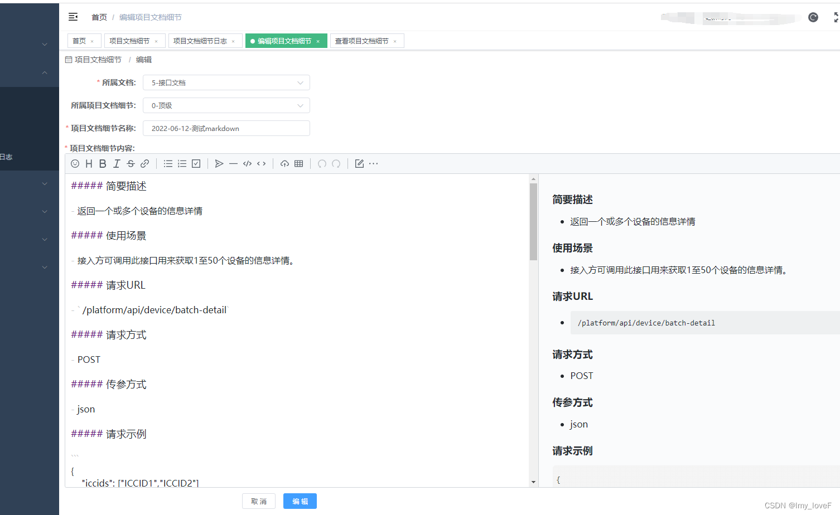Apply italic formatting
Image resolution: width=840 pixels, height=515 pixels.
pos(116,163)
